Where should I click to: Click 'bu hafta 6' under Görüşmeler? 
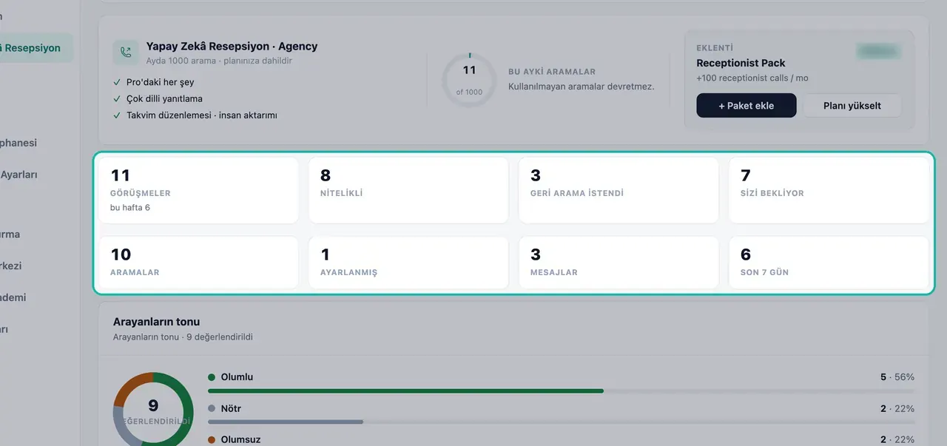pos(130,208)
